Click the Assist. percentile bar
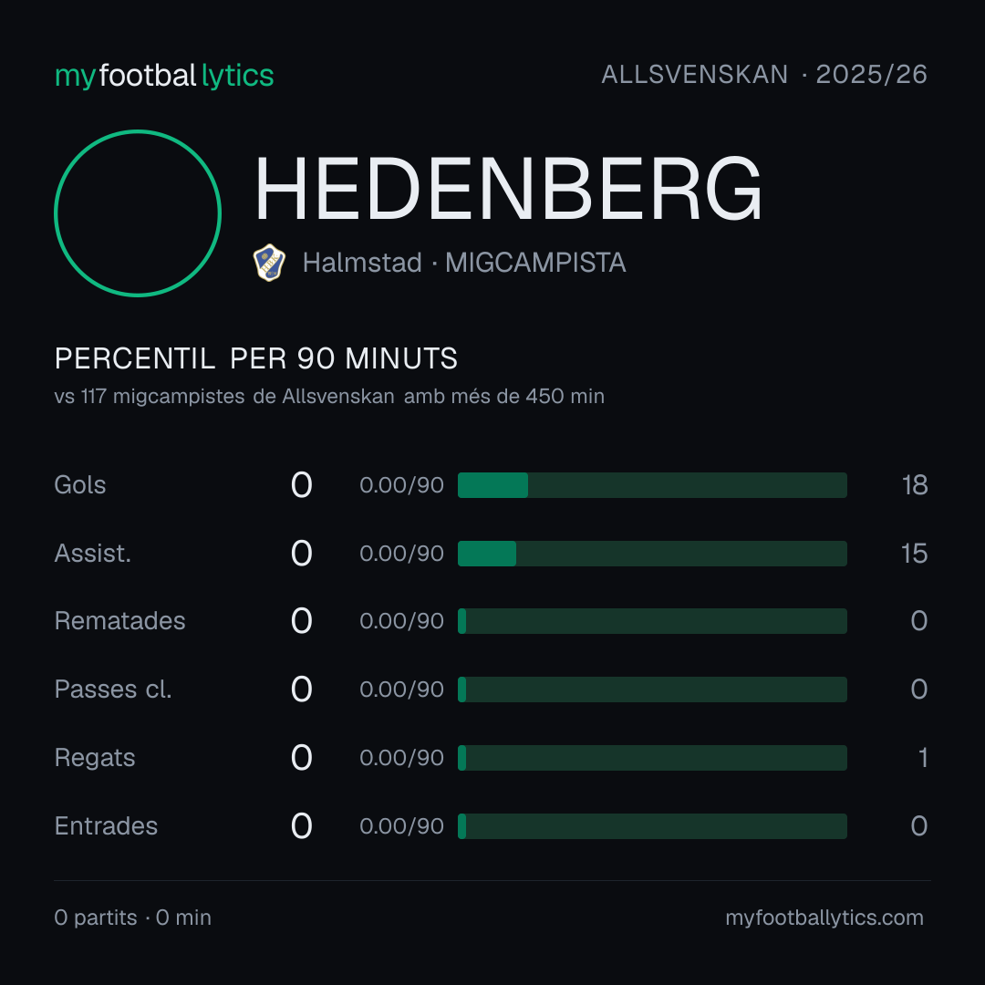 pyautogui.click(x=652, y=554)
